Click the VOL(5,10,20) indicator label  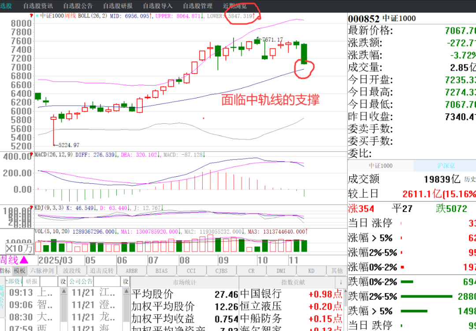tap(52, 231)
